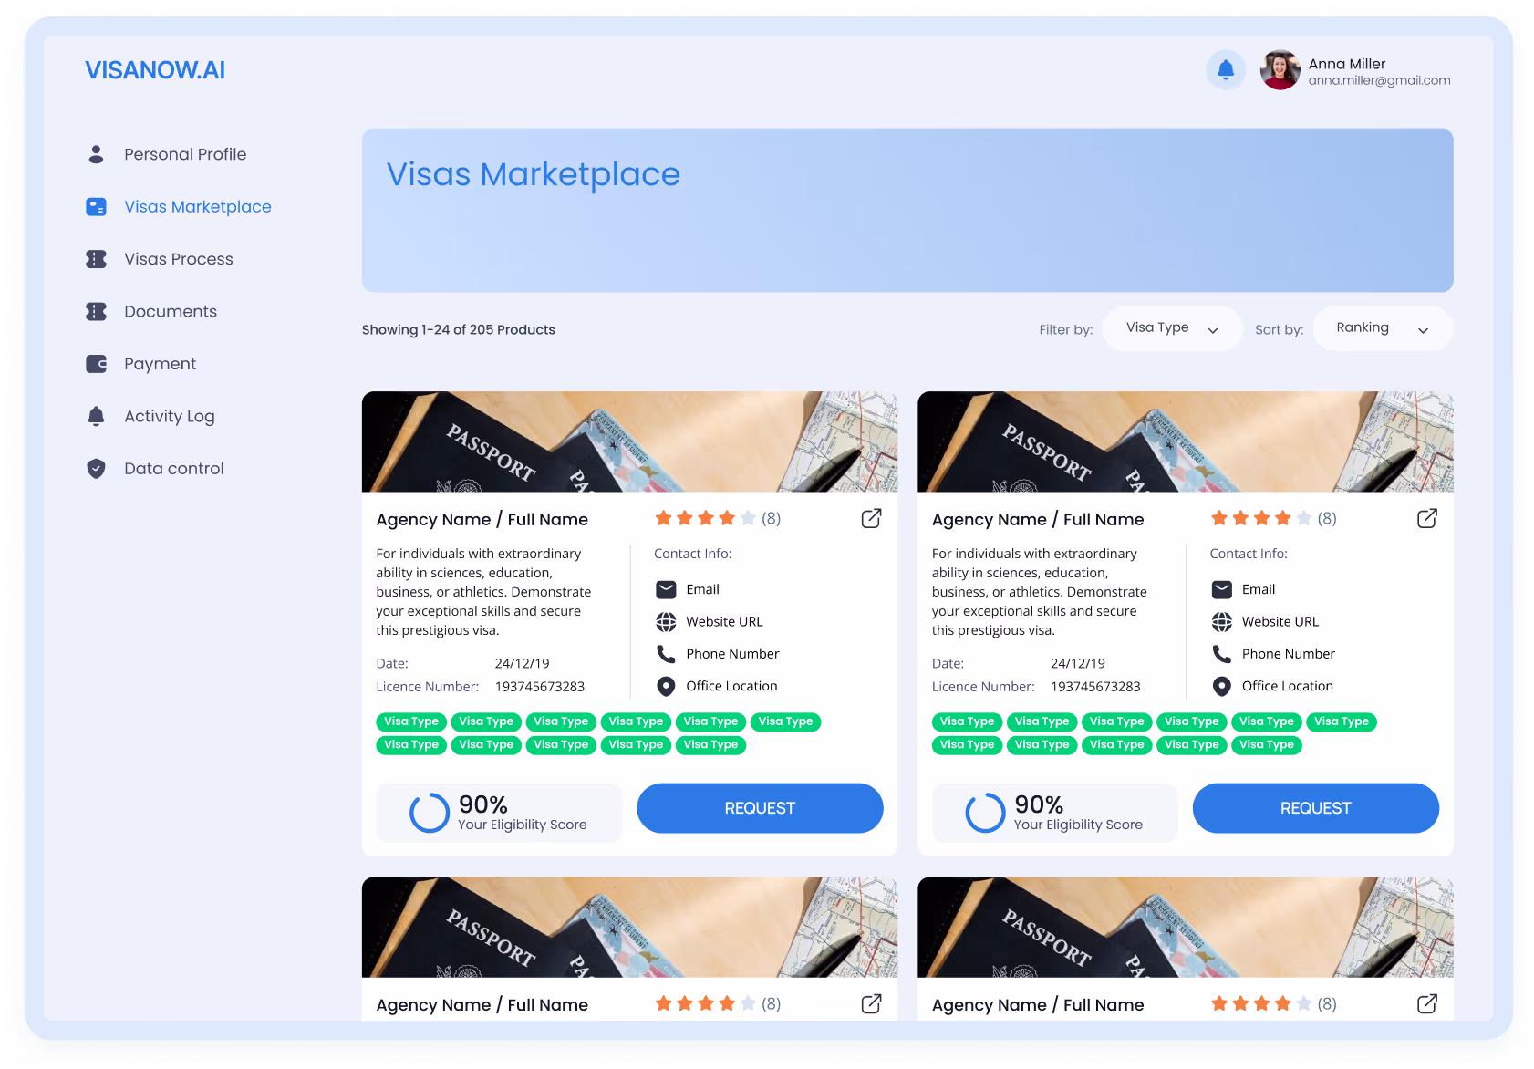Click 'Showing 1-24 of 205 Products' text

pyautogui.click(x=459, y=330)
